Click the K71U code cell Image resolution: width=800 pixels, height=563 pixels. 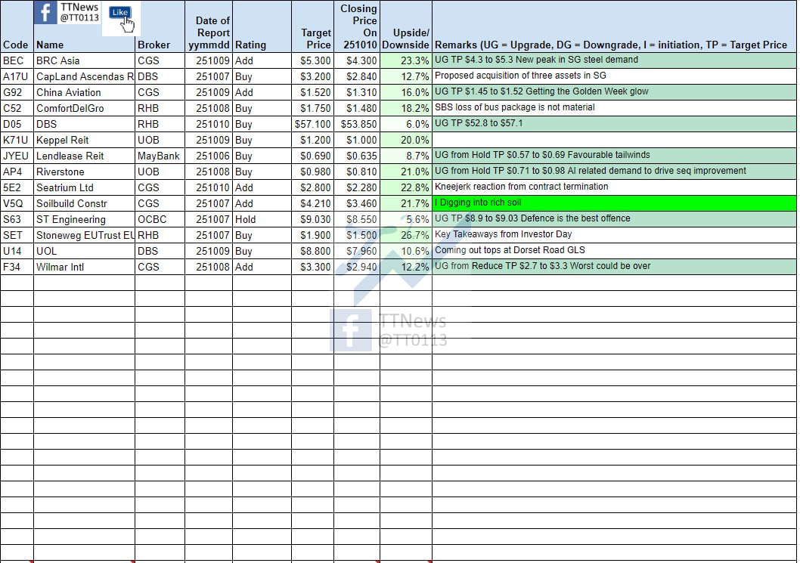click(17, 140)
